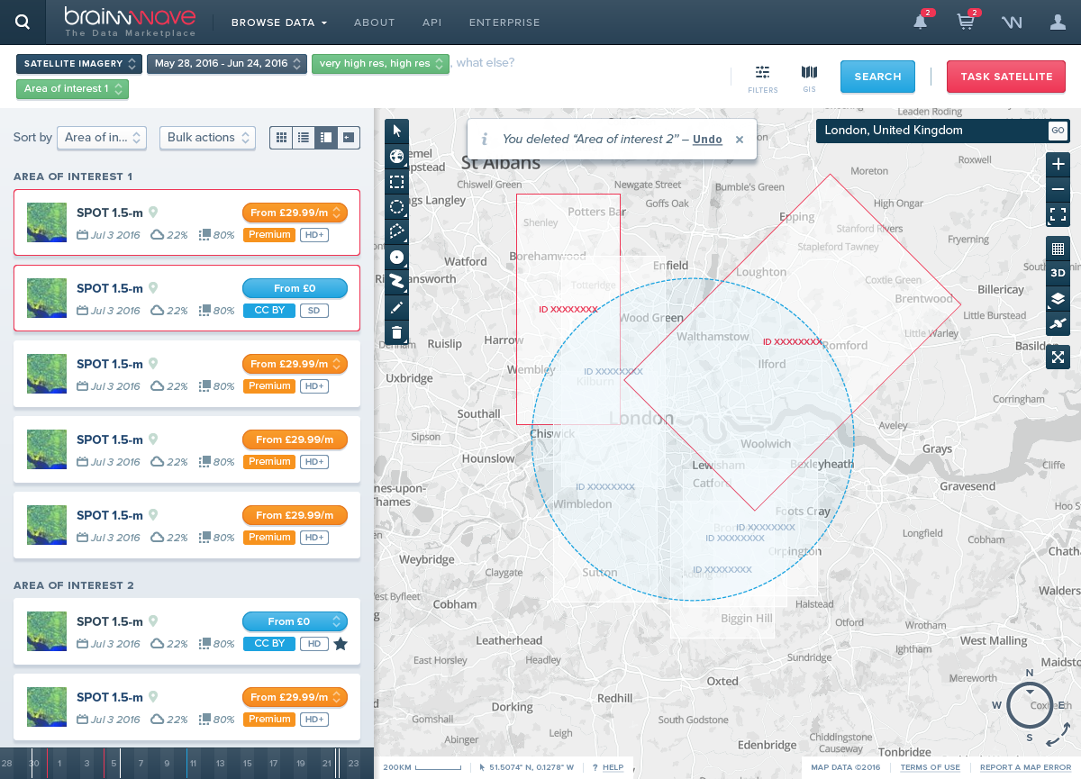Zoom in on the map
Screen dimensions: 1081x779
[1058, 165]
